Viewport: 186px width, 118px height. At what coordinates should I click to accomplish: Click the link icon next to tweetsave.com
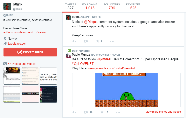click(5, 44)
